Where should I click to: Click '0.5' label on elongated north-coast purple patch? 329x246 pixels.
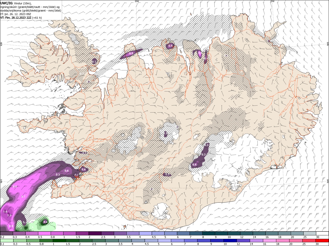131,53
